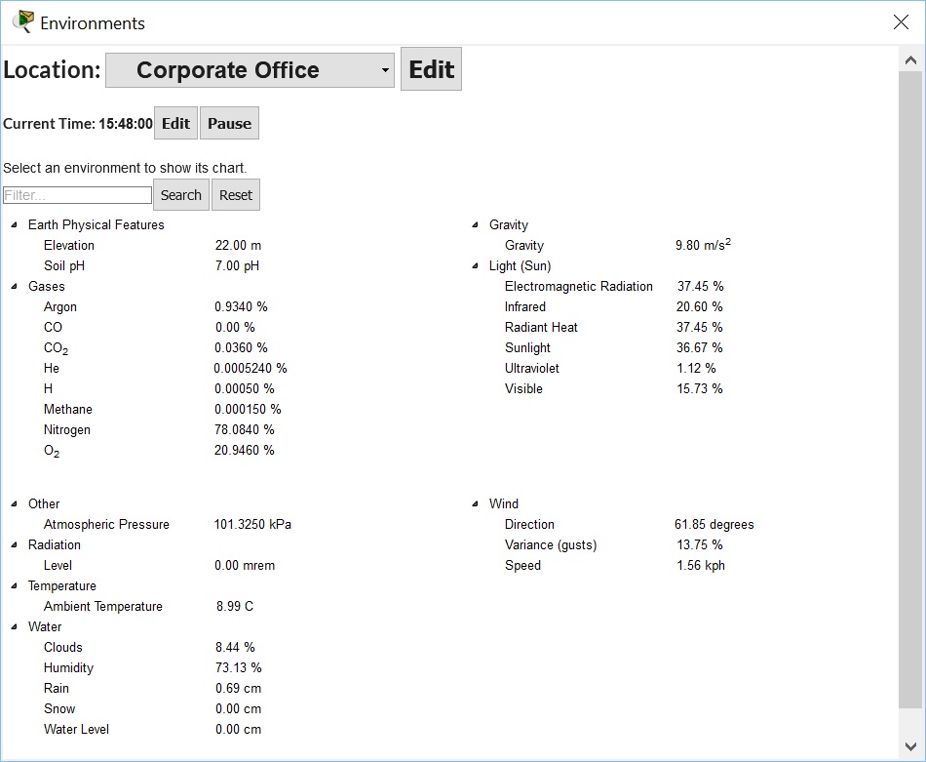Screen dimensions: 926x762
Task: Close the Environments window
Action: click(901, 22)
